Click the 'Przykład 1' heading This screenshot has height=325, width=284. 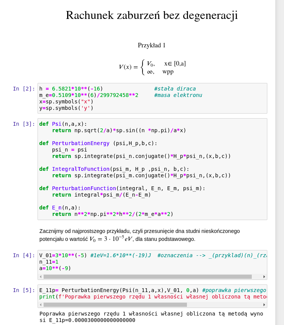[x=152, y=45]
